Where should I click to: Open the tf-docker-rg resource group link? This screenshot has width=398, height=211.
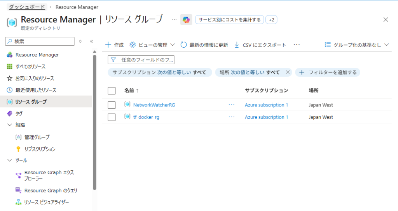coord(146,117)
